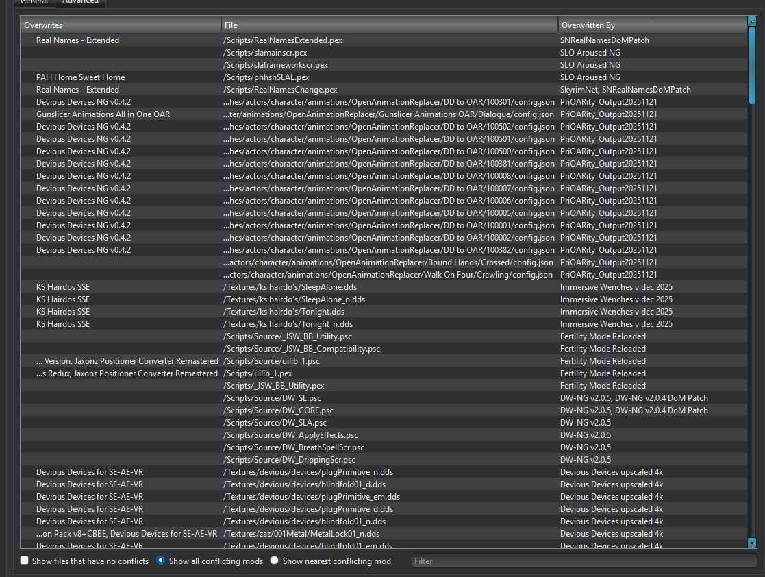The width and height of the screenshot is (765, 577).
Task: Select the /Scripts/Source/DW_SL.psc file
Action: [x=273, y=398]
